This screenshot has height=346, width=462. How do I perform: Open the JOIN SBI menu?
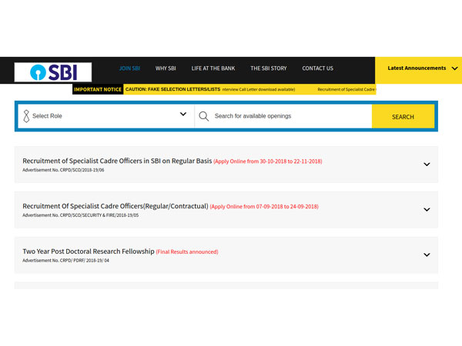point(129,68)
